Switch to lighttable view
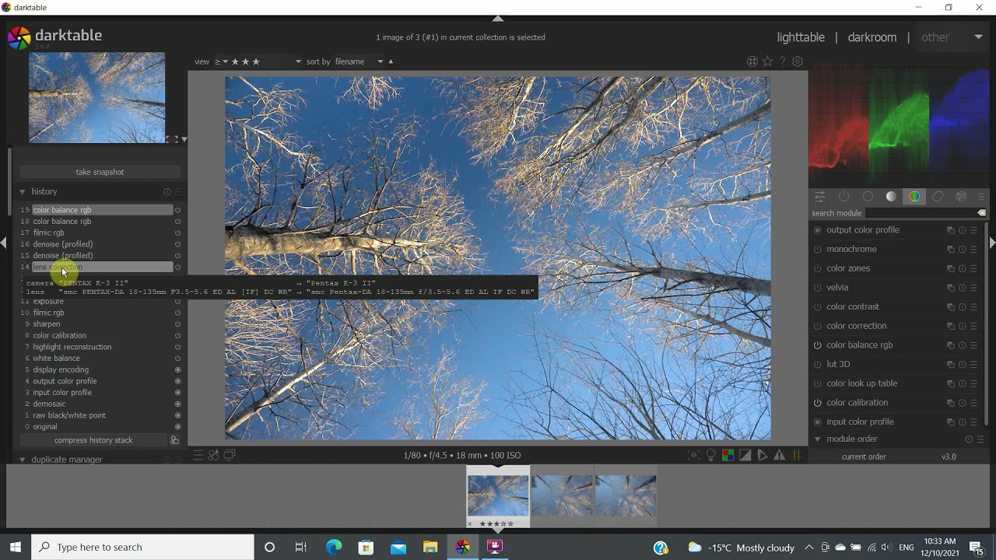The width and height of the screenshot is (996, 560). tap(801, 37)
